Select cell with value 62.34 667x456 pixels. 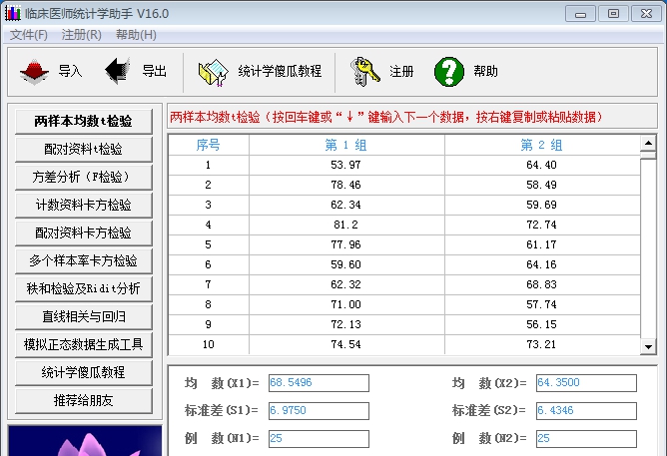[x=346, y=205]
